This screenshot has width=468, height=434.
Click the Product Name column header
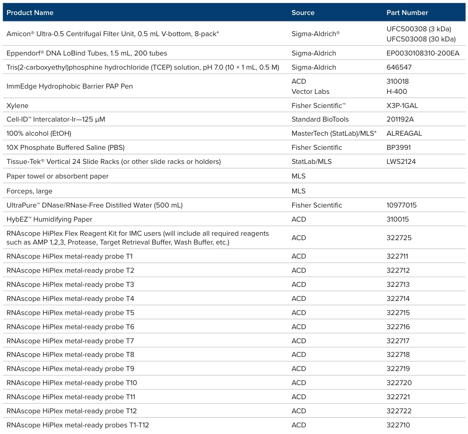coord(30,12)
